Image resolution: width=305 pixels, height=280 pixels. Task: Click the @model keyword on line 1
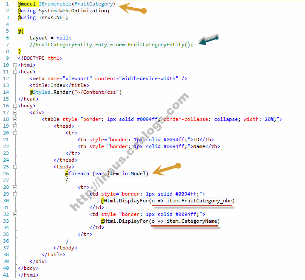coord(27,4)
